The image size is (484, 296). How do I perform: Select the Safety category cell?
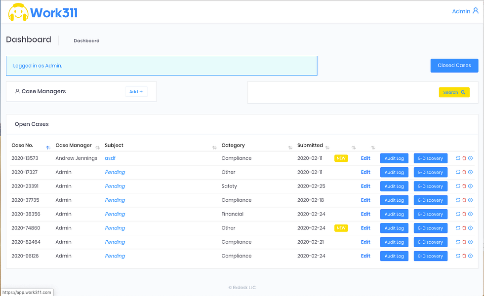[229, 186]
